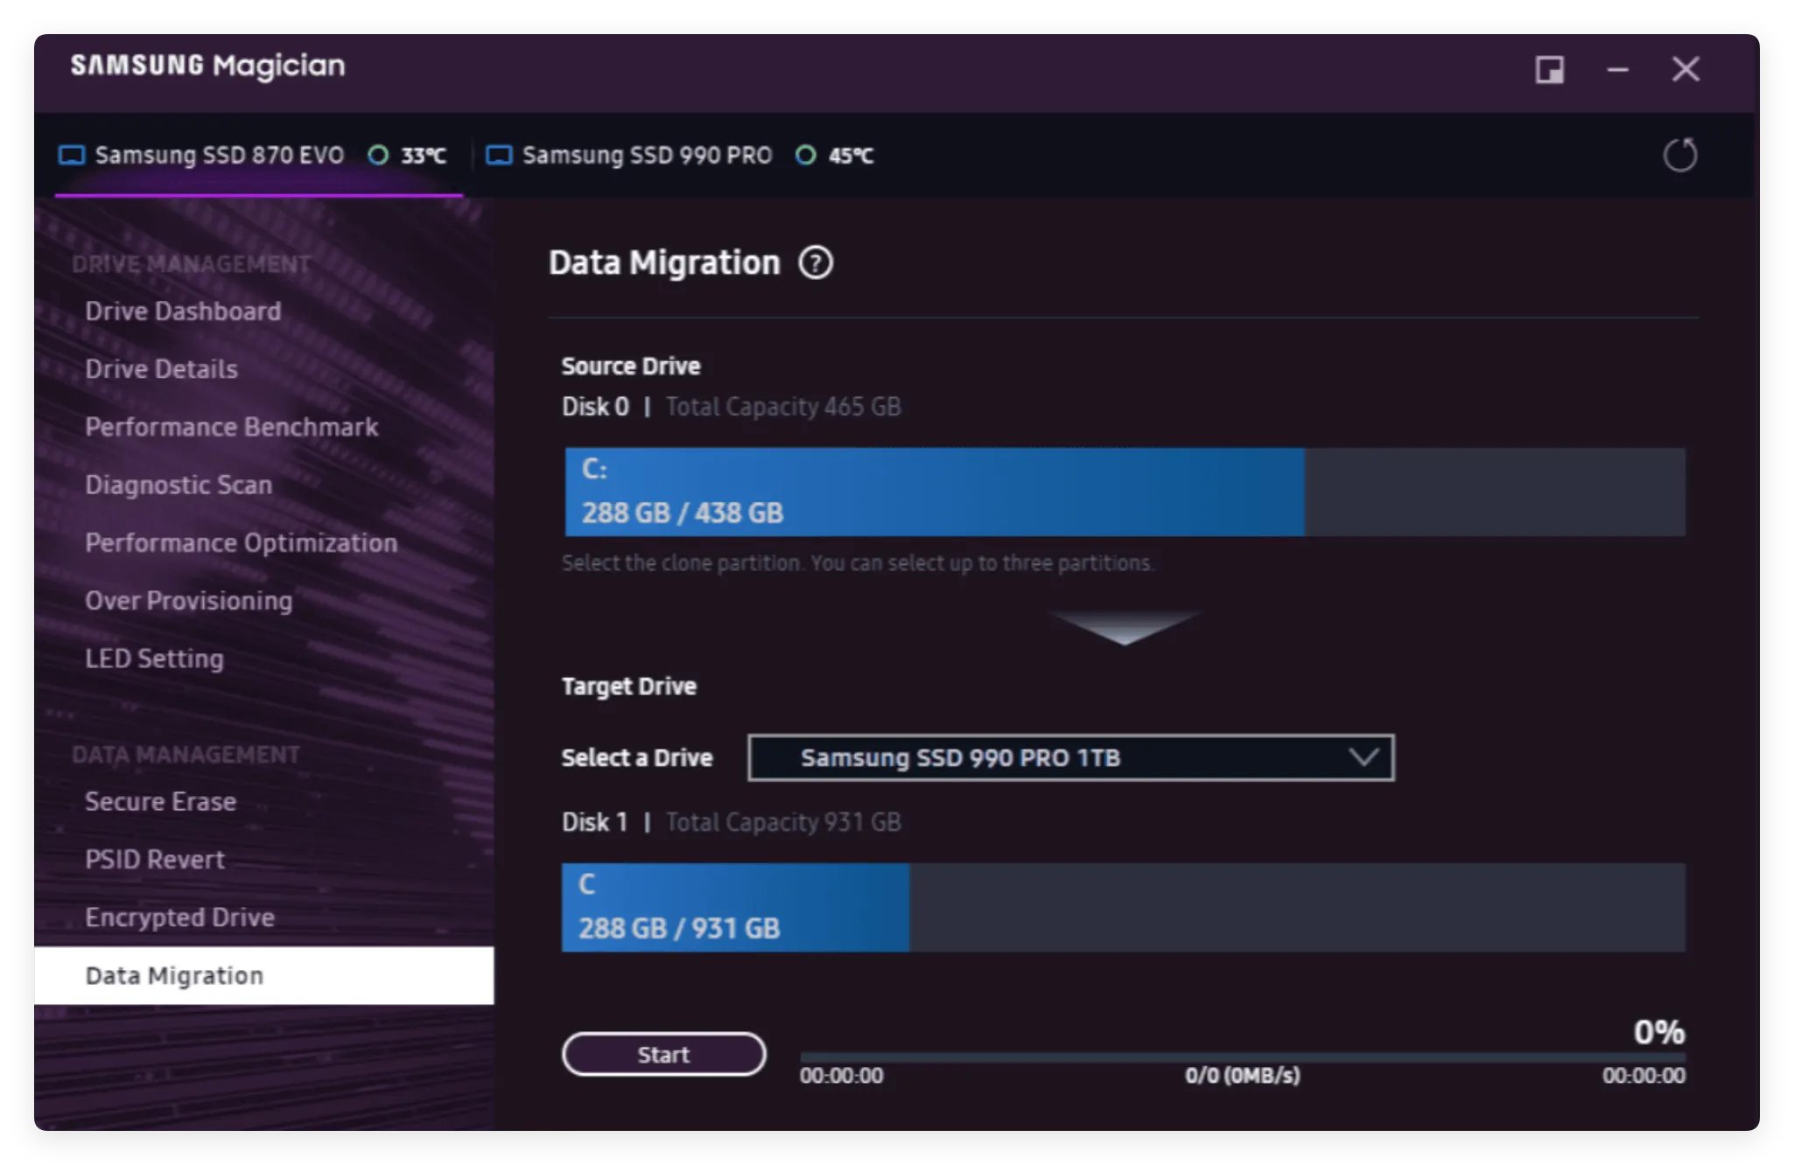Switch to the Samsung SSD 990 PRO tab
This screenshot has width=1794, height=1165.
click(x=679, y=156)
